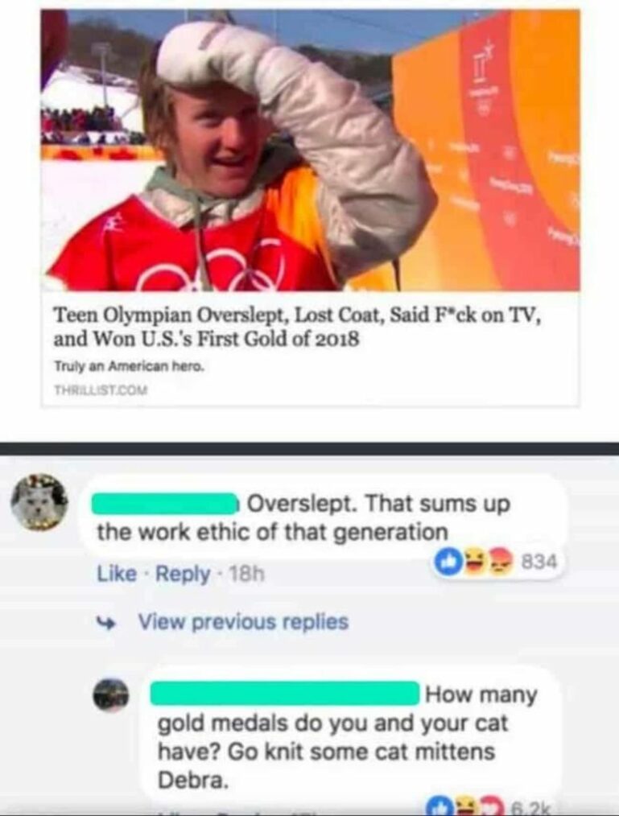Open the redacted name of the reply author
The width and height of the screenshot is (619, 816).
click(285, 694)
